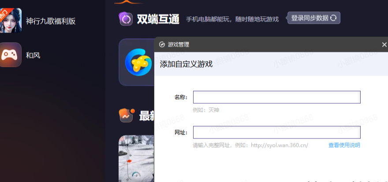The image size is (388, 182).
Task: Click the 双端互通 purple sync icon
Action: point(126,19)
